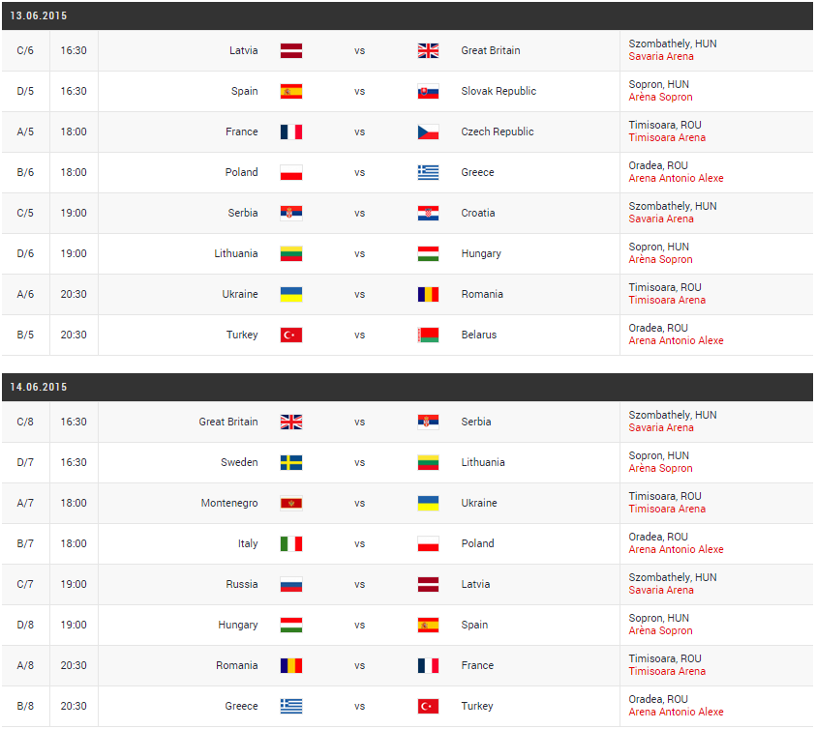Screen dimensions: 816x729
Task: Click the Italy flag icon
Action: 291,544
